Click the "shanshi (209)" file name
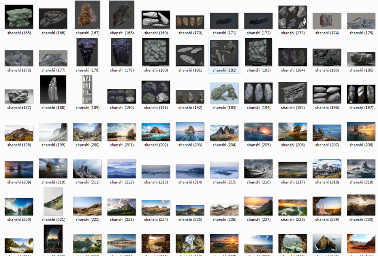 (x=19, y=182)
